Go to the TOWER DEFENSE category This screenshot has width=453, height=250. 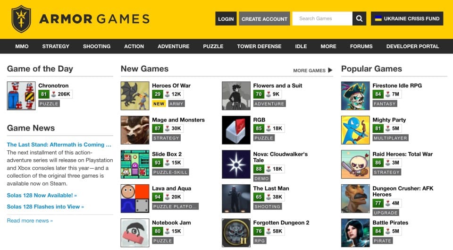(259, 46)
